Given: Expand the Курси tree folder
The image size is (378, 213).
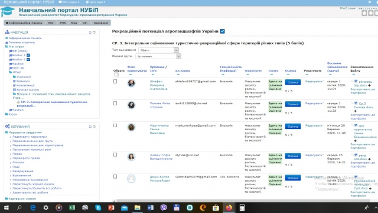Looking at the screenshot, I should [x=6, y=114].
